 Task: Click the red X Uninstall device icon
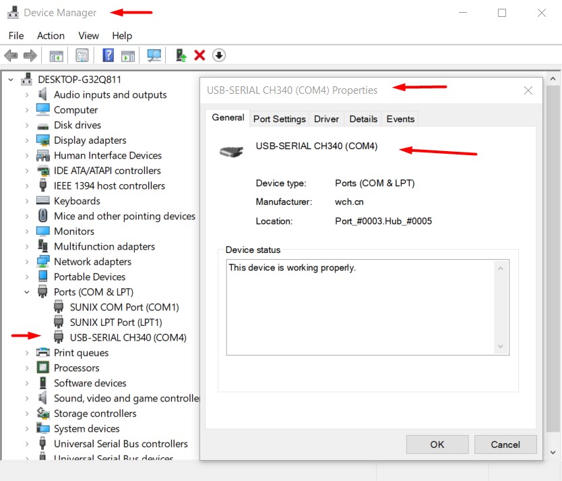[x=199, y=55]
